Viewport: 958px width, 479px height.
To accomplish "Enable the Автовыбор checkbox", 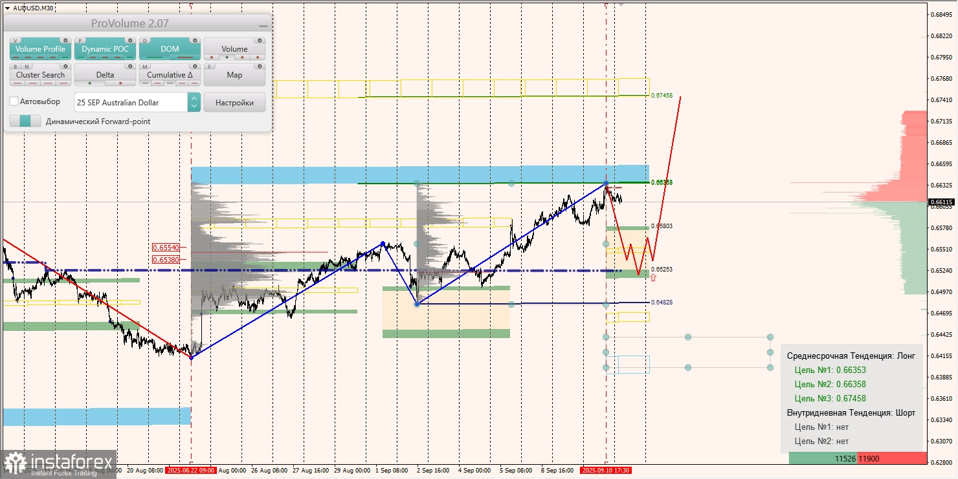I will coord(14,101).
